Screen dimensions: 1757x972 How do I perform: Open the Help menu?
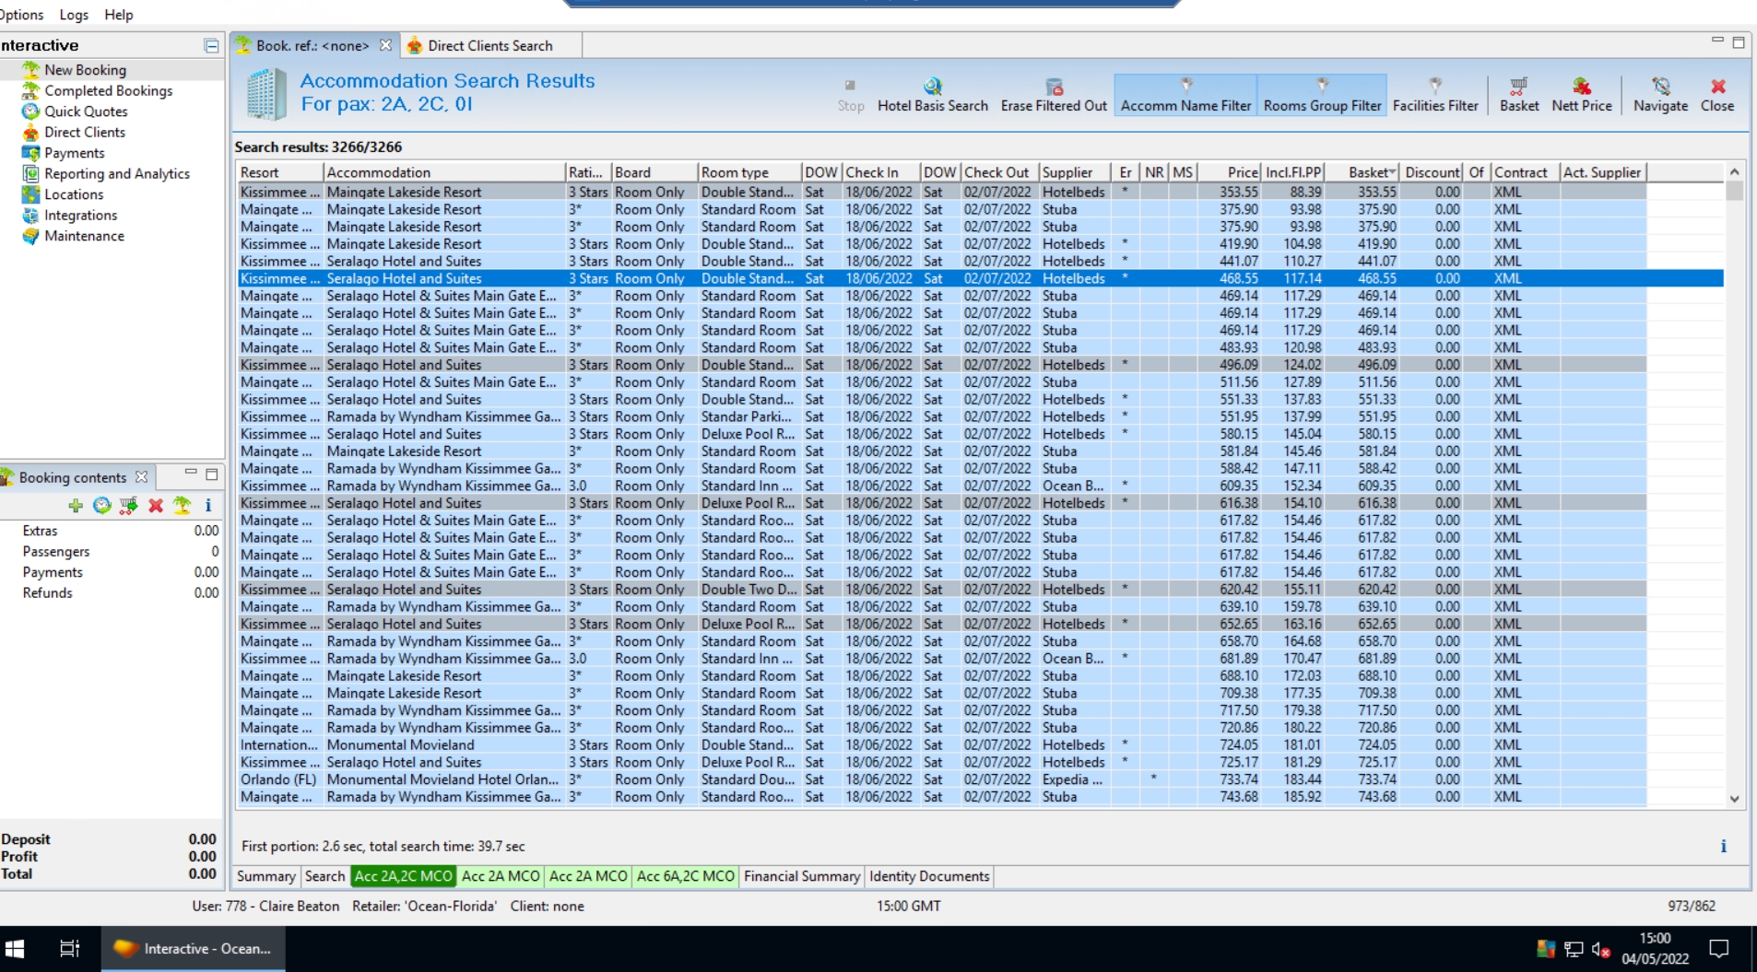click(x=118, y=15)
